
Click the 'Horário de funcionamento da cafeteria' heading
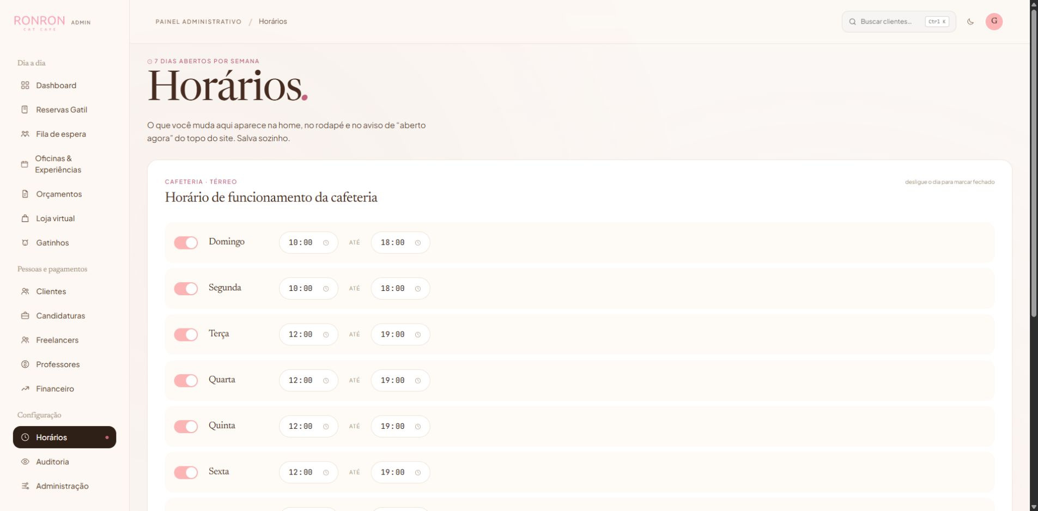tap(271, 197)
